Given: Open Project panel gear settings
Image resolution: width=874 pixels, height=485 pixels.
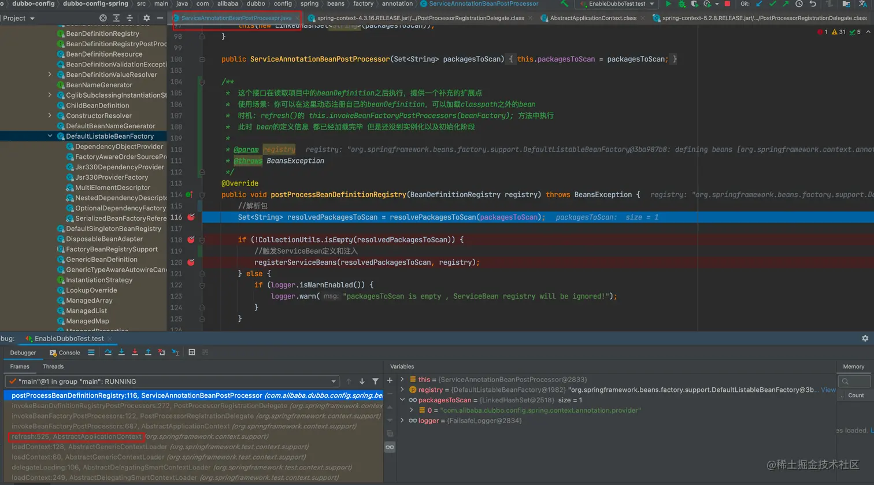Looking at the screenshot, I should click(146, 18).
